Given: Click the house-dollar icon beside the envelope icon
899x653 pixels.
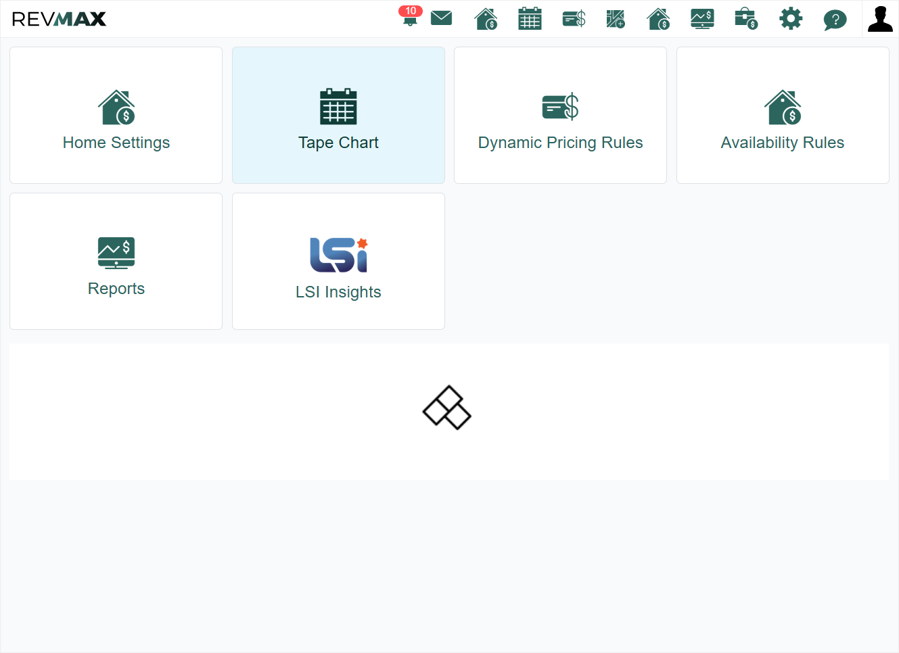Looking at the screenshot, I should pos(486,18).
